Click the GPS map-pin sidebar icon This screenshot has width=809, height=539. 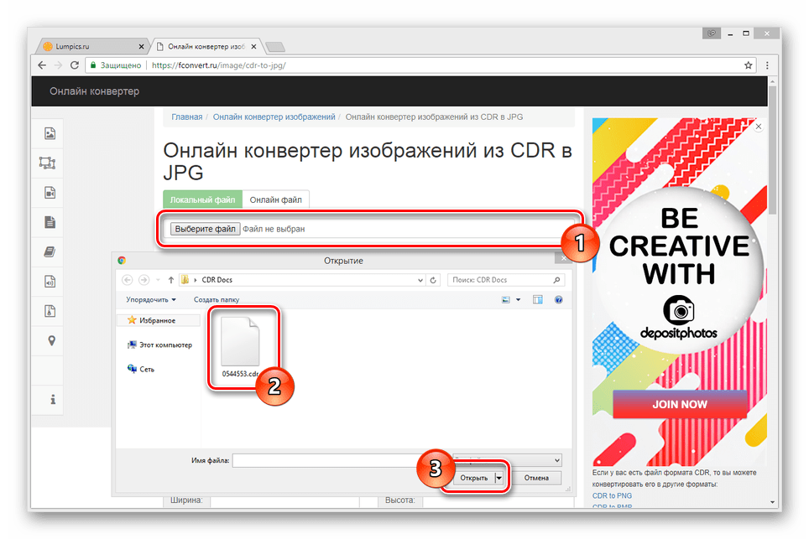(50, 341)
